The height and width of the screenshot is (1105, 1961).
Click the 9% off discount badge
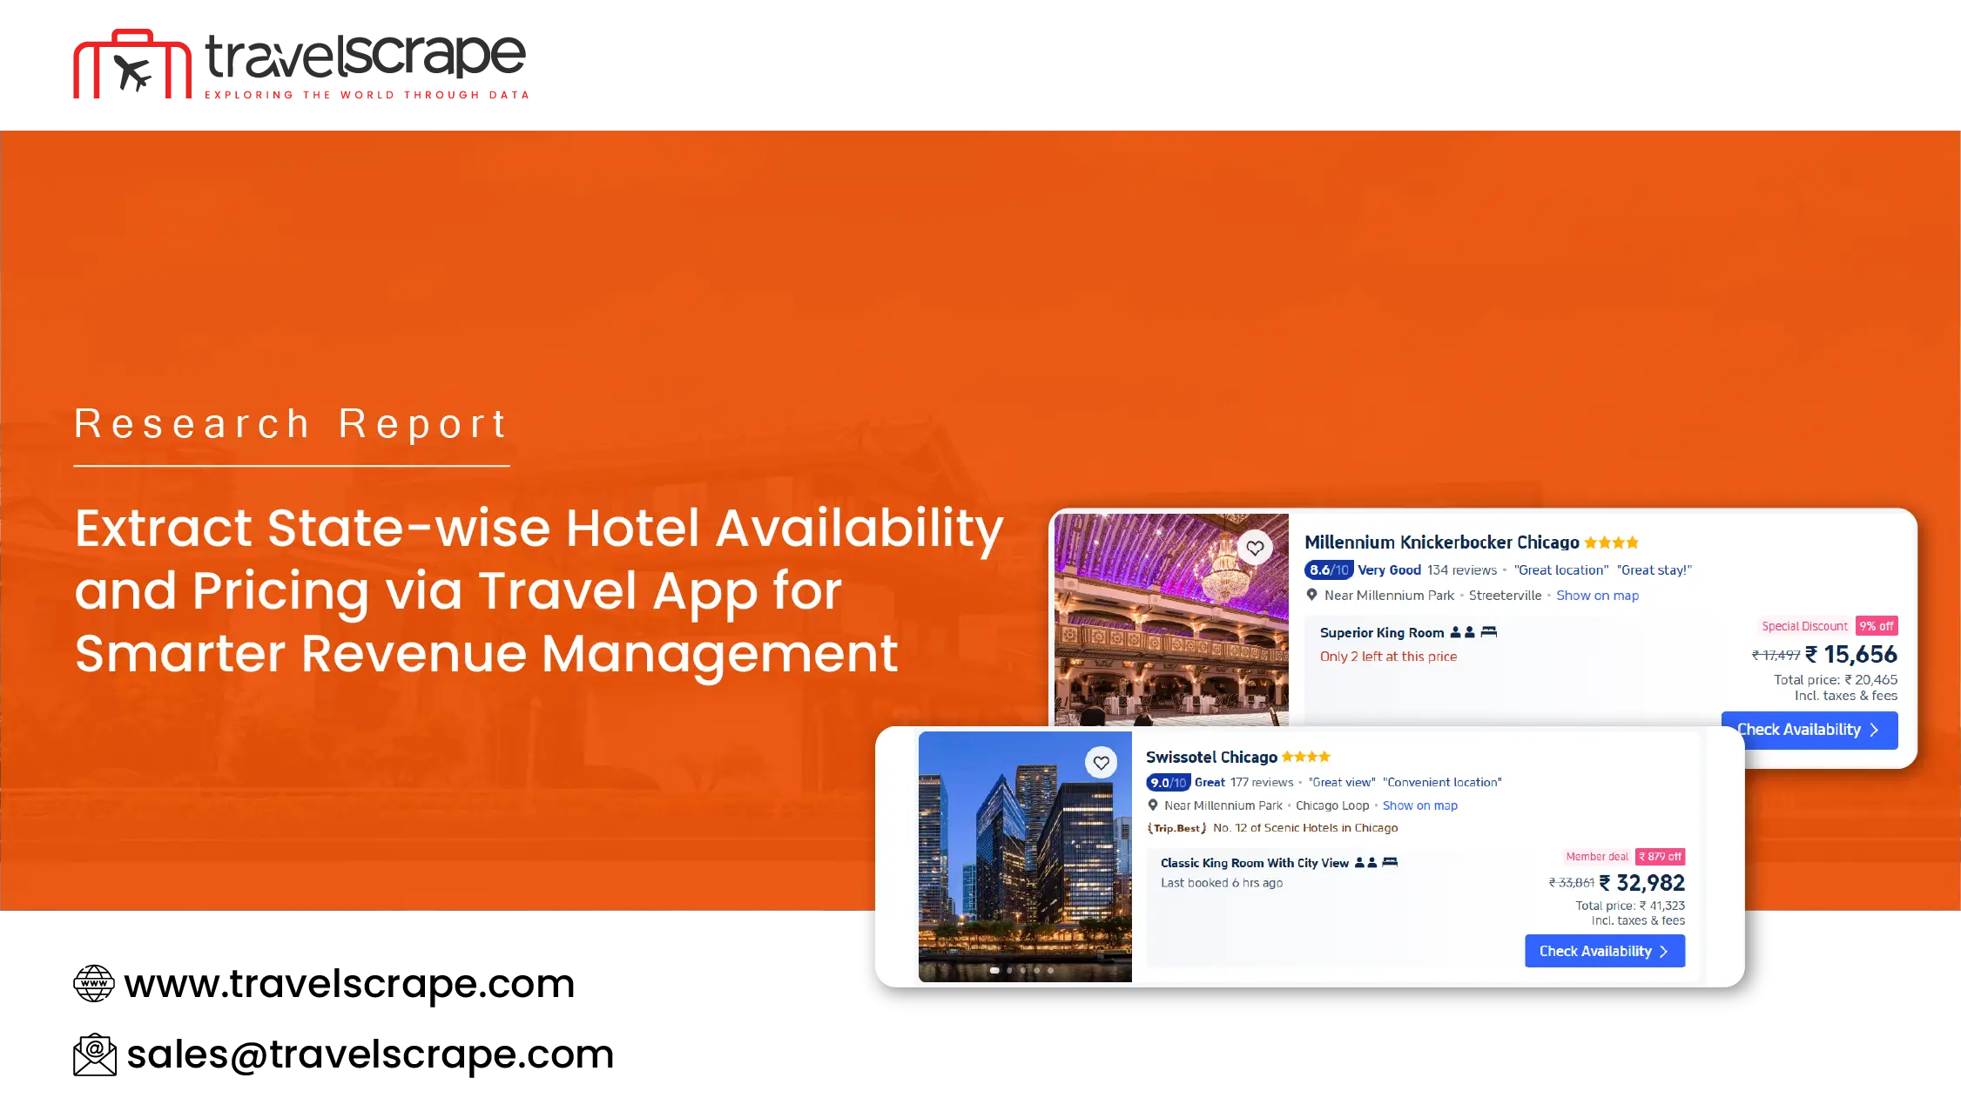tap(1877, 626)
